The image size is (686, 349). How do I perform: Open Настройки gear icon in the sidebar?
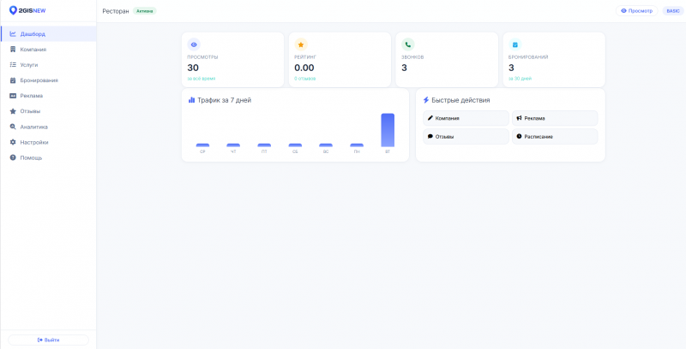point(13,142)
